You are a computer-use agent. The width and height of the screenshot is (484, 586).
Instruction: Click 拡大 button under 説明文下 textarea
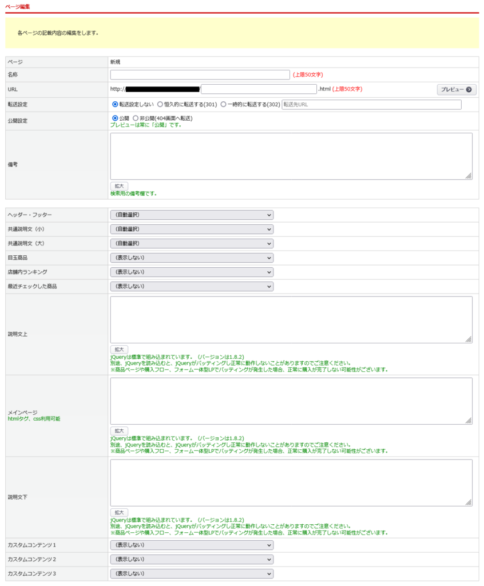119,512
